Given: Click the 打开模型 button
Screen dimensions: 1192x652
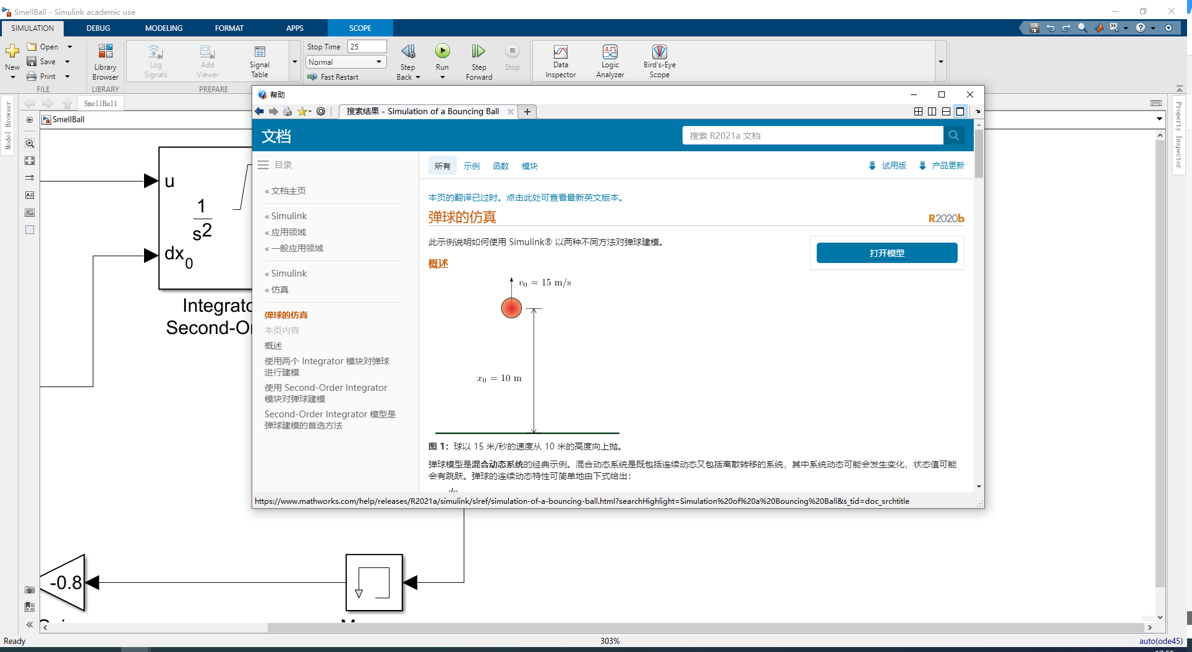Looking at the screenshot, I should coord(887,253).
